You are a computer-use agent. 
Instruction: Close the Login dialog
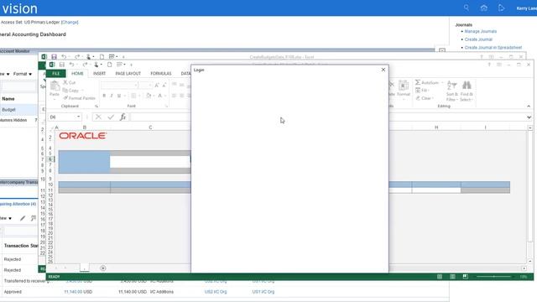(383, 70)
